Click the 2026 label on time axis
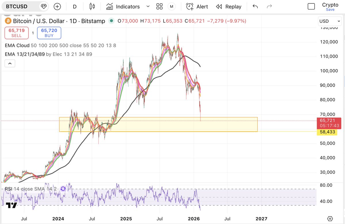Image resolution: width=345 pixels, height=224 pixels. pyautogui.click(x=193, y=219)
